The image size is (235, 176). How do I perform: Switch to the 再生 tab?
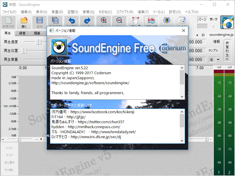(8, 33)
